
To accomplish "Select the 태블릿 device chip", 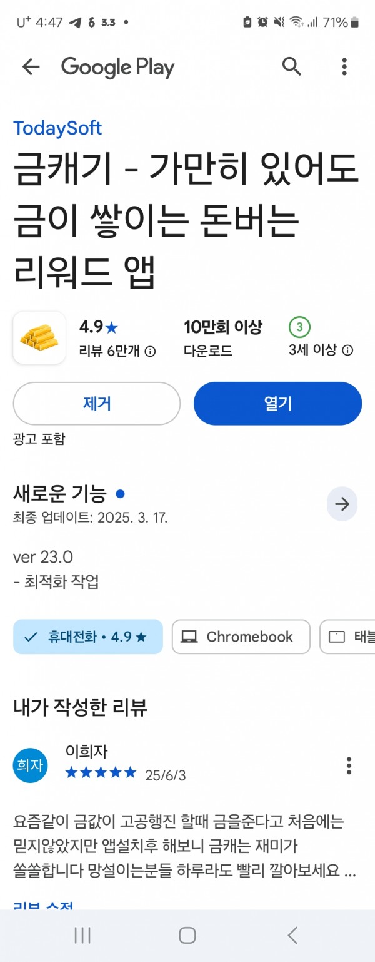I will [347, 637].
